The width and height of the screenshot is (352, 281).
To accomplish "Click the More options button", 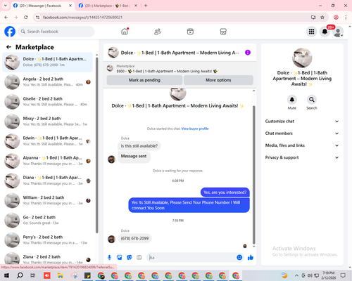I will [x=218, y=80].
